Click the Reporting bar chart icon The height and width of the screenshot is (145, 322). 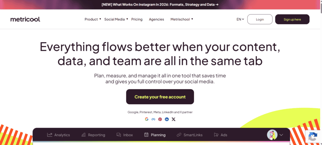click(x=84, y=135)
